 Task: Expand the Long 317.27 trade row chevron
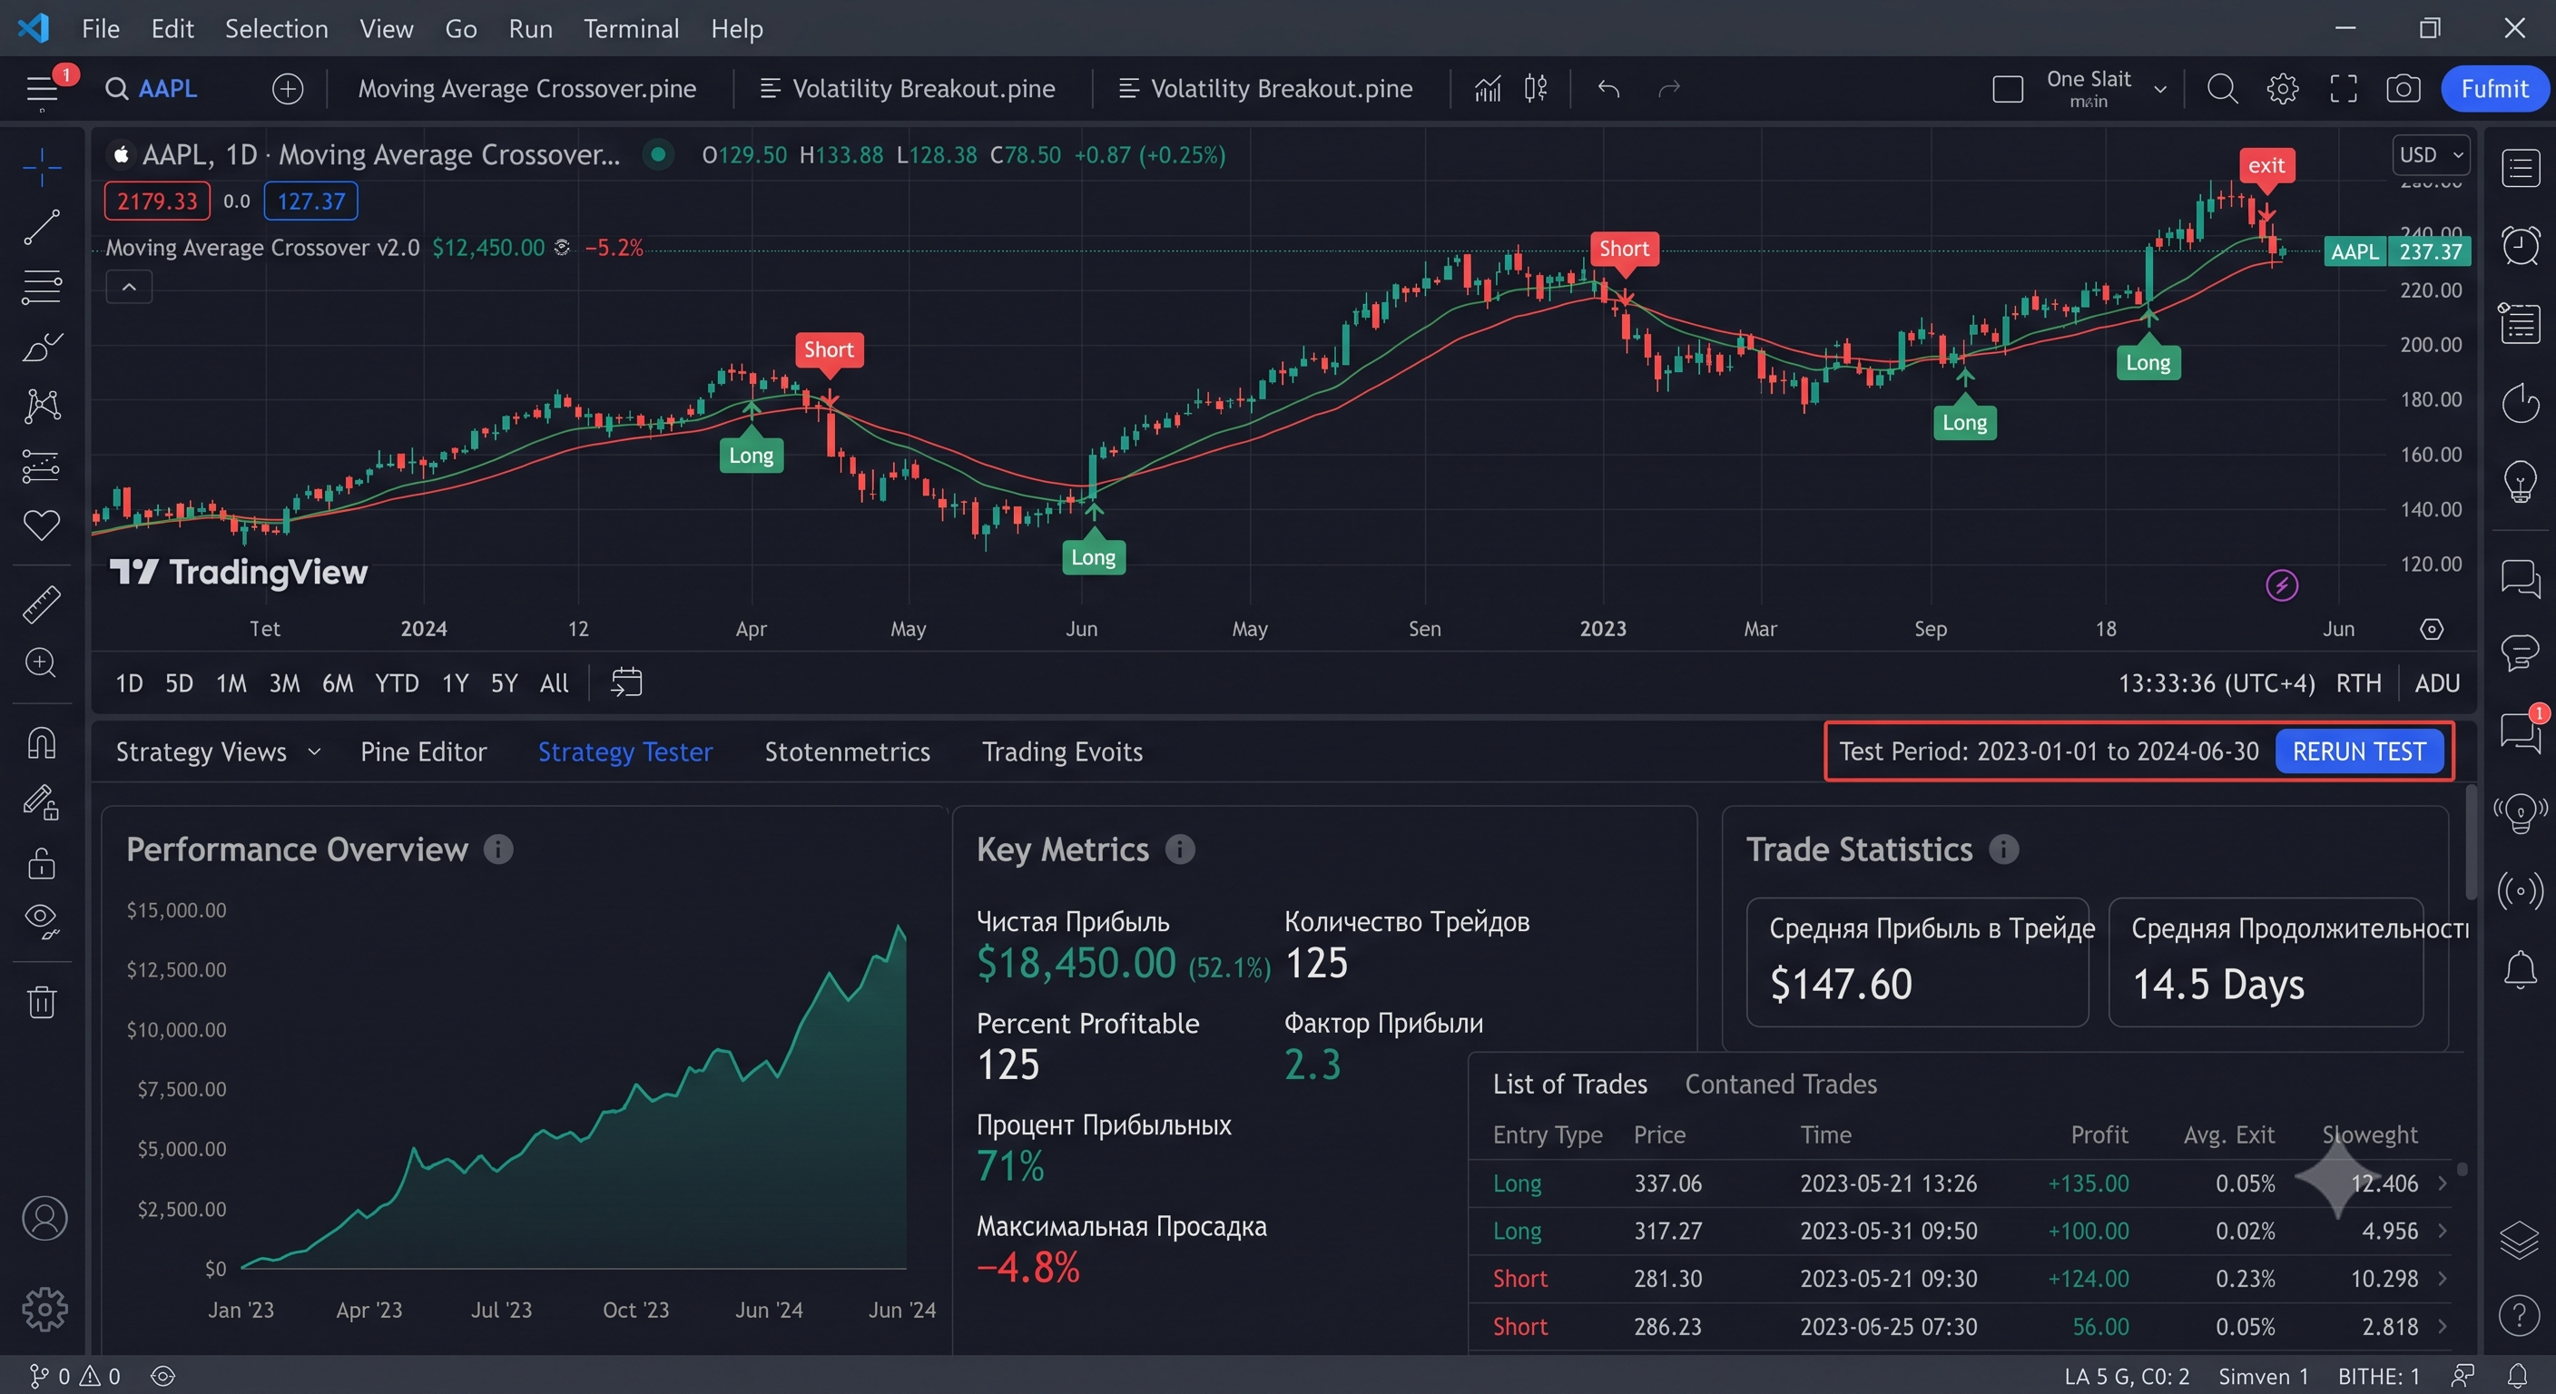tap(2443, 1231)
